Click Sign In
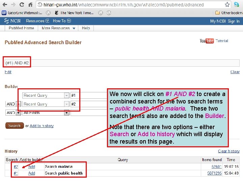Viewport: 243px width, 182px height. pyautogui.click(x=234, y=21)
